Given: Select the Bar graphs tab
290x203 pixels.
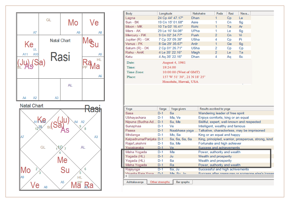Looking at the screenshot, I should click(182, 182).
